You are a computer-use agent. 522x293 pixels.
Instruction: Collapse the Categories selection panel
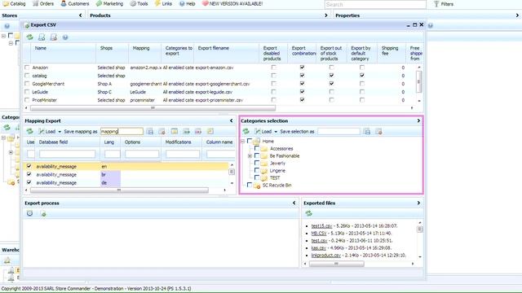pos(418,120)
